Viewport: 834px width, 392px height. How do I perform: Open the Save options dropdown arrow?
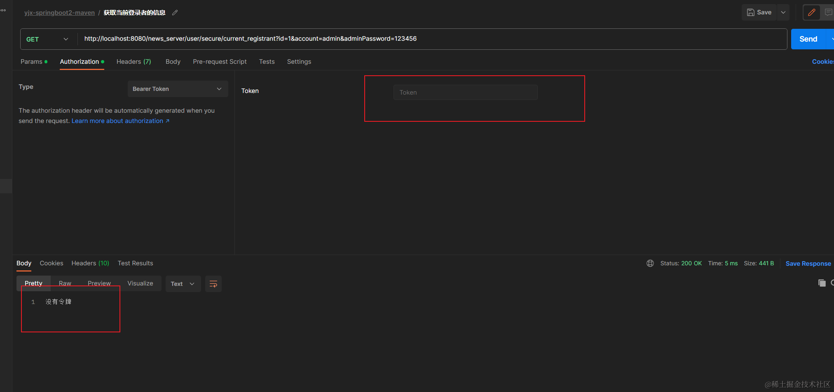coord(783,12)
